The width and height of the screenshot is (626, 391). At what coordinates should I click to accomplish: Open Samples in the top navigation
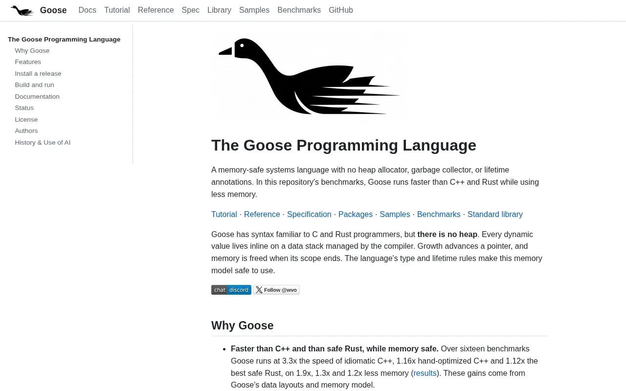254,10
